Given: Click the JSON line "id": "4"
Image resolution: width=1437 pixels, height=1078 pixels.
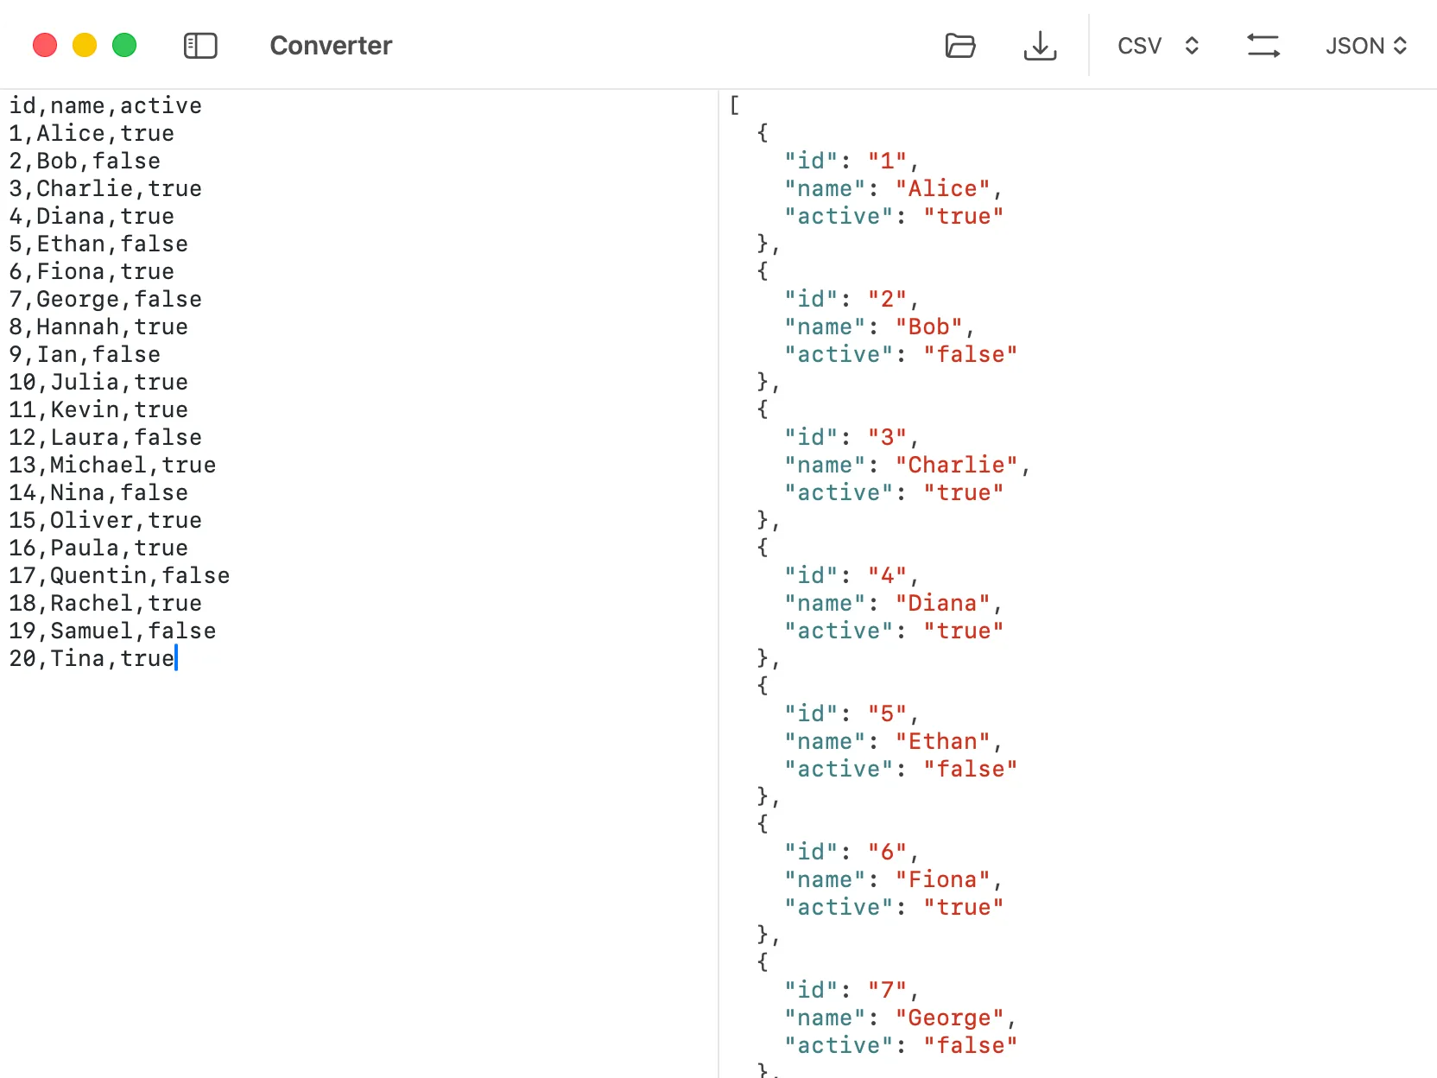Looking at the screenshot, I should tap(851, 575).
